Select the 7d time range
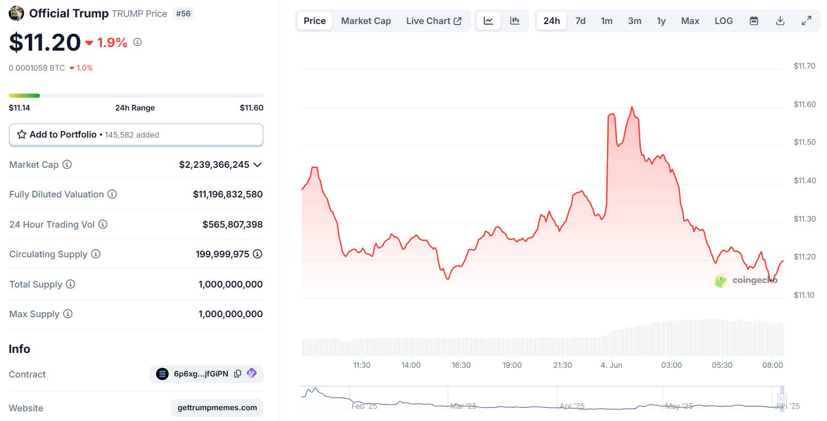Image resolution: width=827 pixels, height=421 pixels. click(580, 21)
